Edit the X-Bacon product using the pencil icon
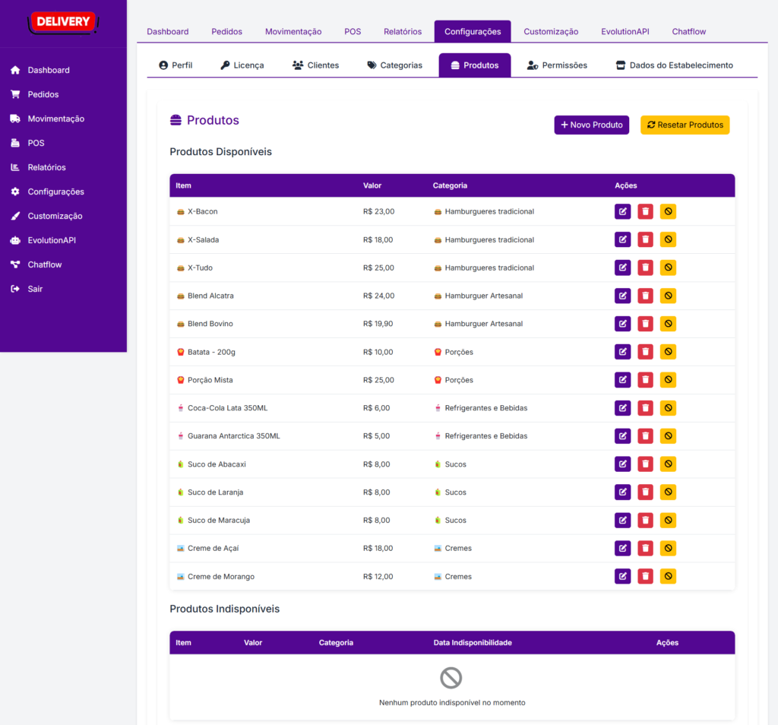 [x=622, y=211]
